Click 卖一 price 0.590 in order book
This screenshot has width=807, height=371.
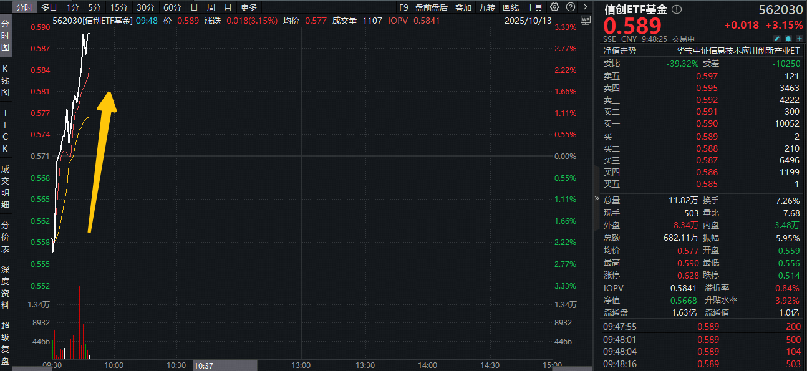707,123
